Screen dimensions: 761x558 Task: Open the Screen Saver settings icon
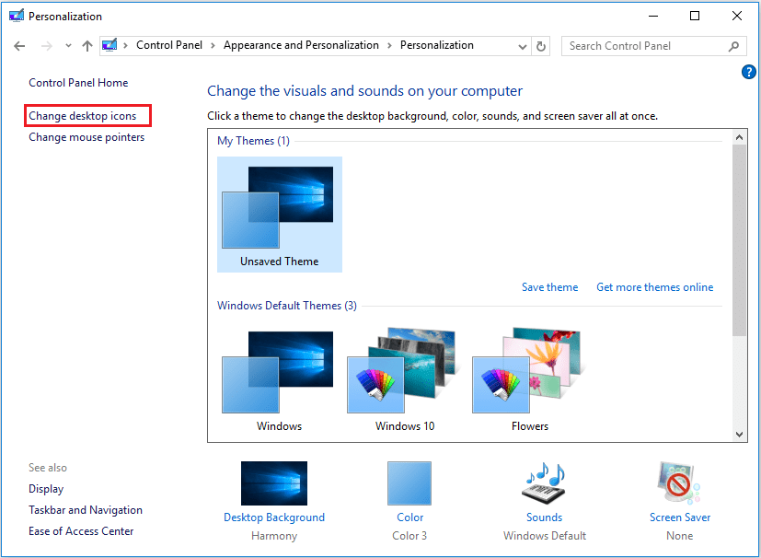point(679,483)
